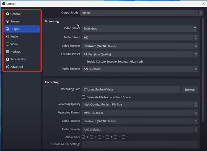Click the Output icon in sidebar
Viewport: 207px width, 151px height.
tap(8, 29)
